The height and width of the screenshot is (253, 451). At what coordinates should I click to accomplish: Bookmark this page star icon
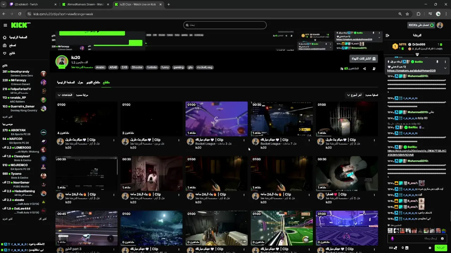tap(407, 14)
